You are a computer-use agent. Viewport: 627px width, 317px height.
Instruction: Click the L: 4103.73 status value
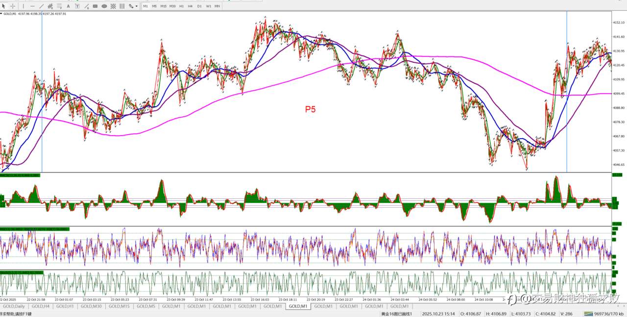point(521,314)
